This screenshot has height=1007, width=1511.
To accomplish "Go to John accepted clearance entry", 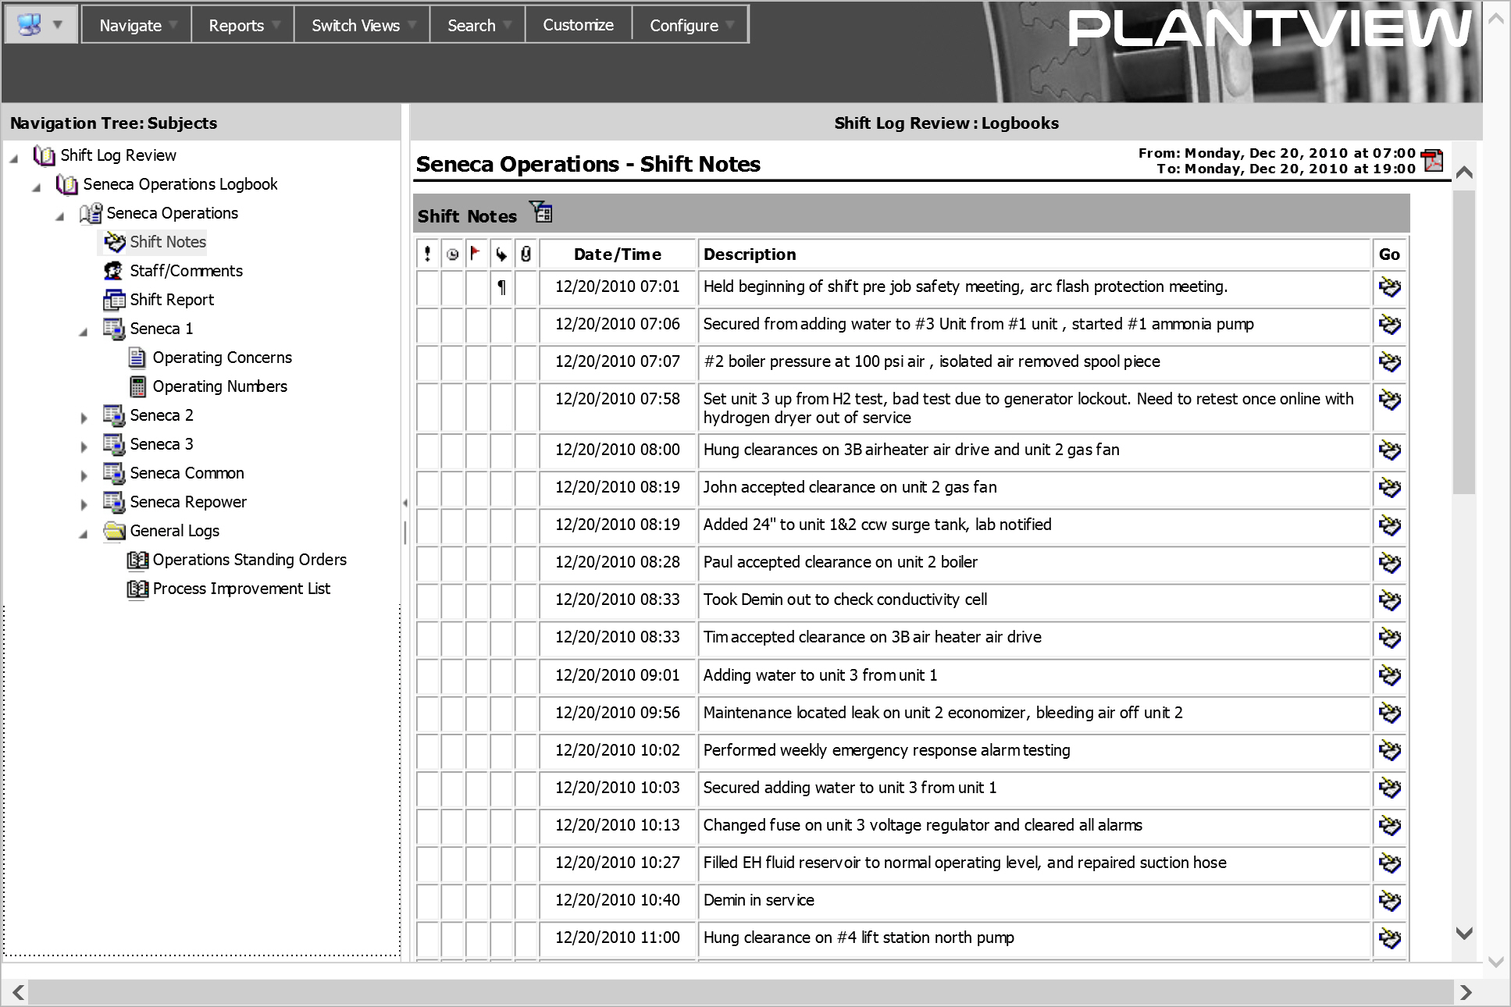I will pos(1390,487).
